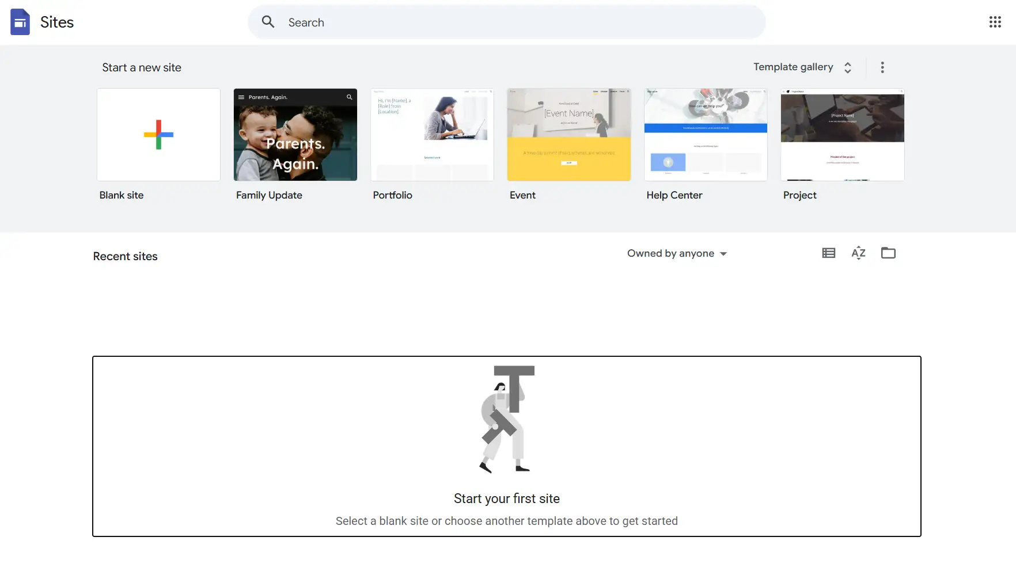This screenshot has width=1016, height=575.
Task: Select the Portfolio template thumbnail
Action: click(x=432, y=135)
